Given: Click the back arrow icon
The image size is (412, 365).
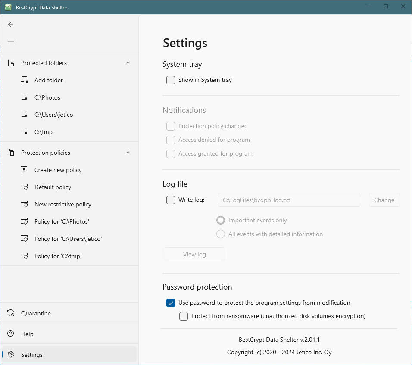Looking at the screenshot, I should pyautogui.click(x=10, y=25).
